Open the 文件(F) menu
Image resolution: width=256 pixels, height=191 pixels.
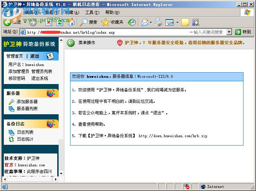pos(12,12)
